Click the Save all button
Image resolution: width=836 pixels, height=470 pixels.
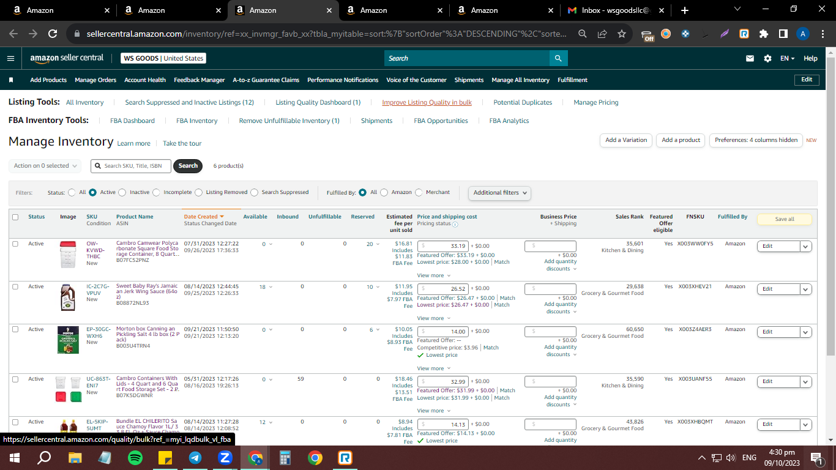[x=785, y=219]
